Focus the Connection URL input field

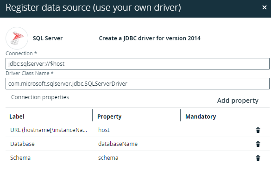point(138,64)
